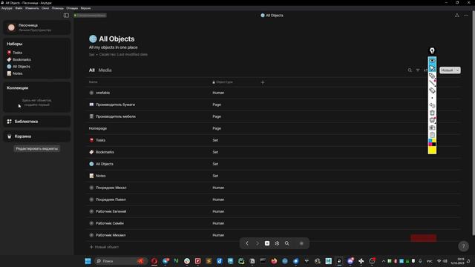Image resolution: width=475 pixels, height=267 pixels.
Task: Click the trash bin icon in annotation toolbar
Action: (x=432, y=113)
